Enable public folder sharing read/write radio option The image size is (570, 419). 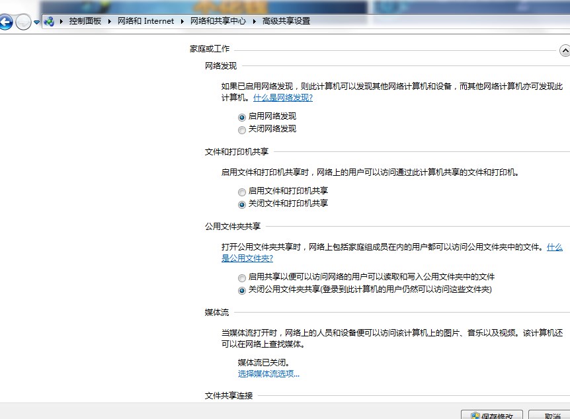[242, 278]
